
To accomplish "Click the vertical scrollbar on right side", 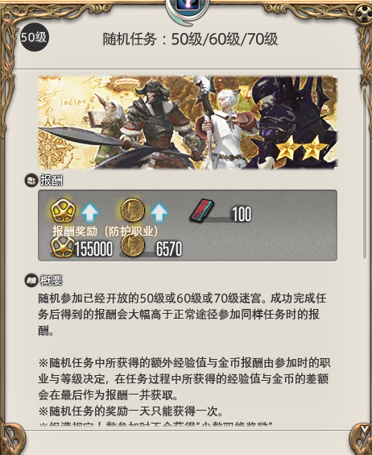I will pyautogui.click(x=365, y=173).
